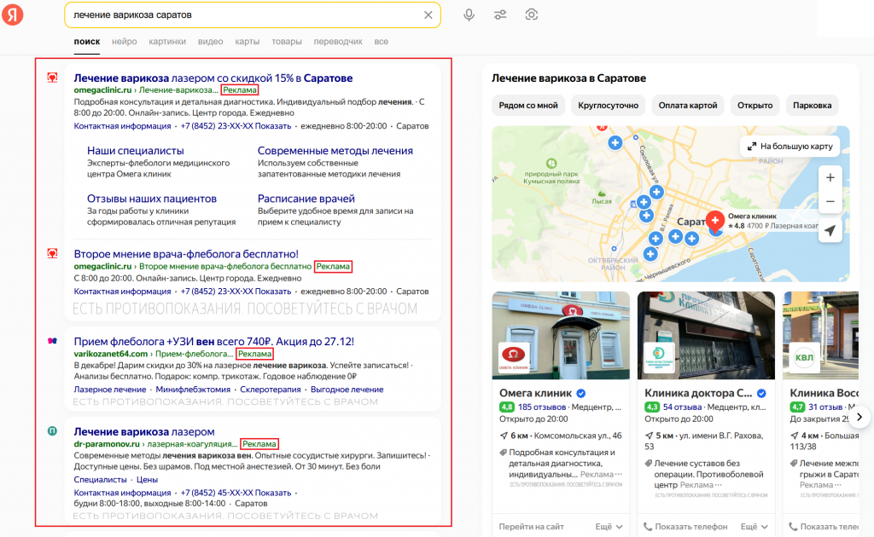Open 'Омега клиник' card title
874x537 pixels.
535,393
